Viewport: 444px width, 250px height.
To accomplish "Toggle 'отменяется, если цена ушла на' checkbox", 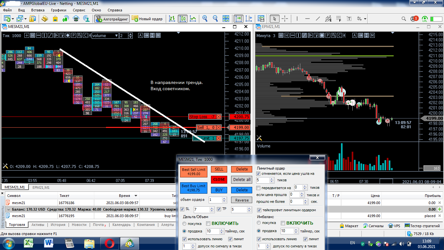I will [x=258, y=174].
